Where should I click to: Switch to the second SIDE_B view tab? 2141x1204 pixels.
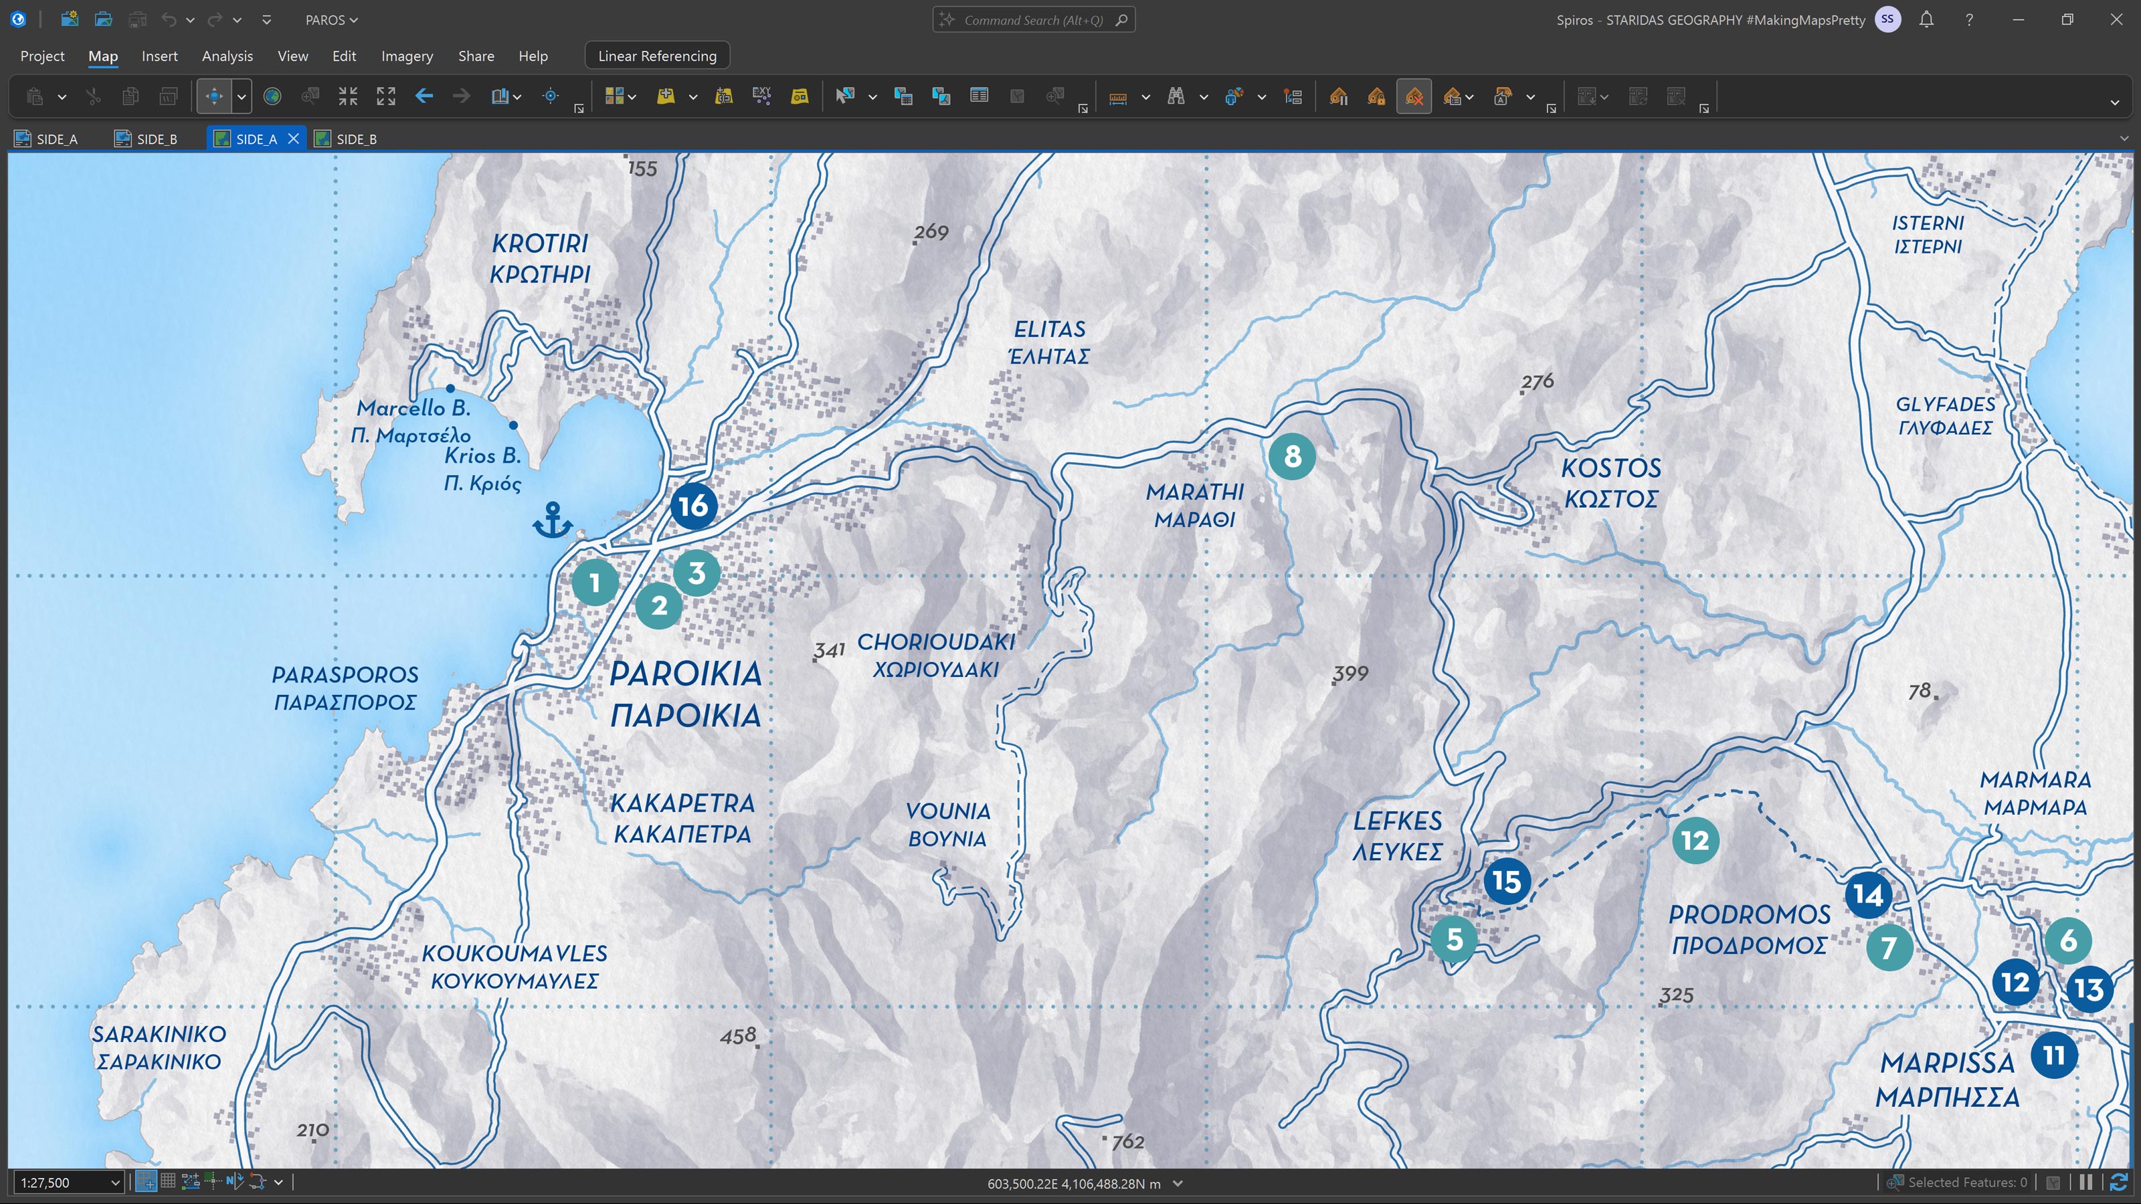tap(347, 138)
